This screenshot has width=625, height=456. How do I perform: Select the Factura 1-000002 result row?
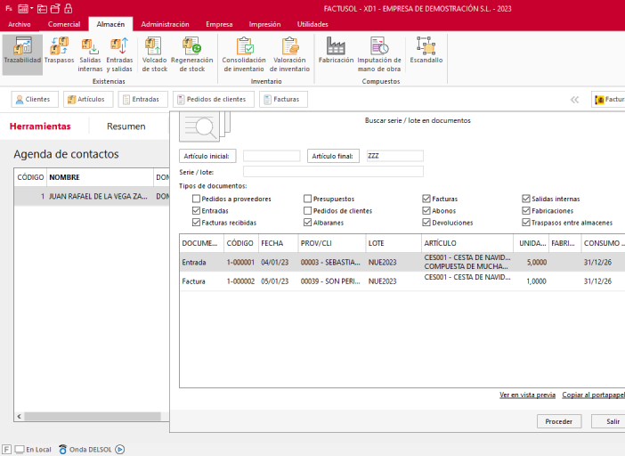pyautogui.click(x=402, y=281)
